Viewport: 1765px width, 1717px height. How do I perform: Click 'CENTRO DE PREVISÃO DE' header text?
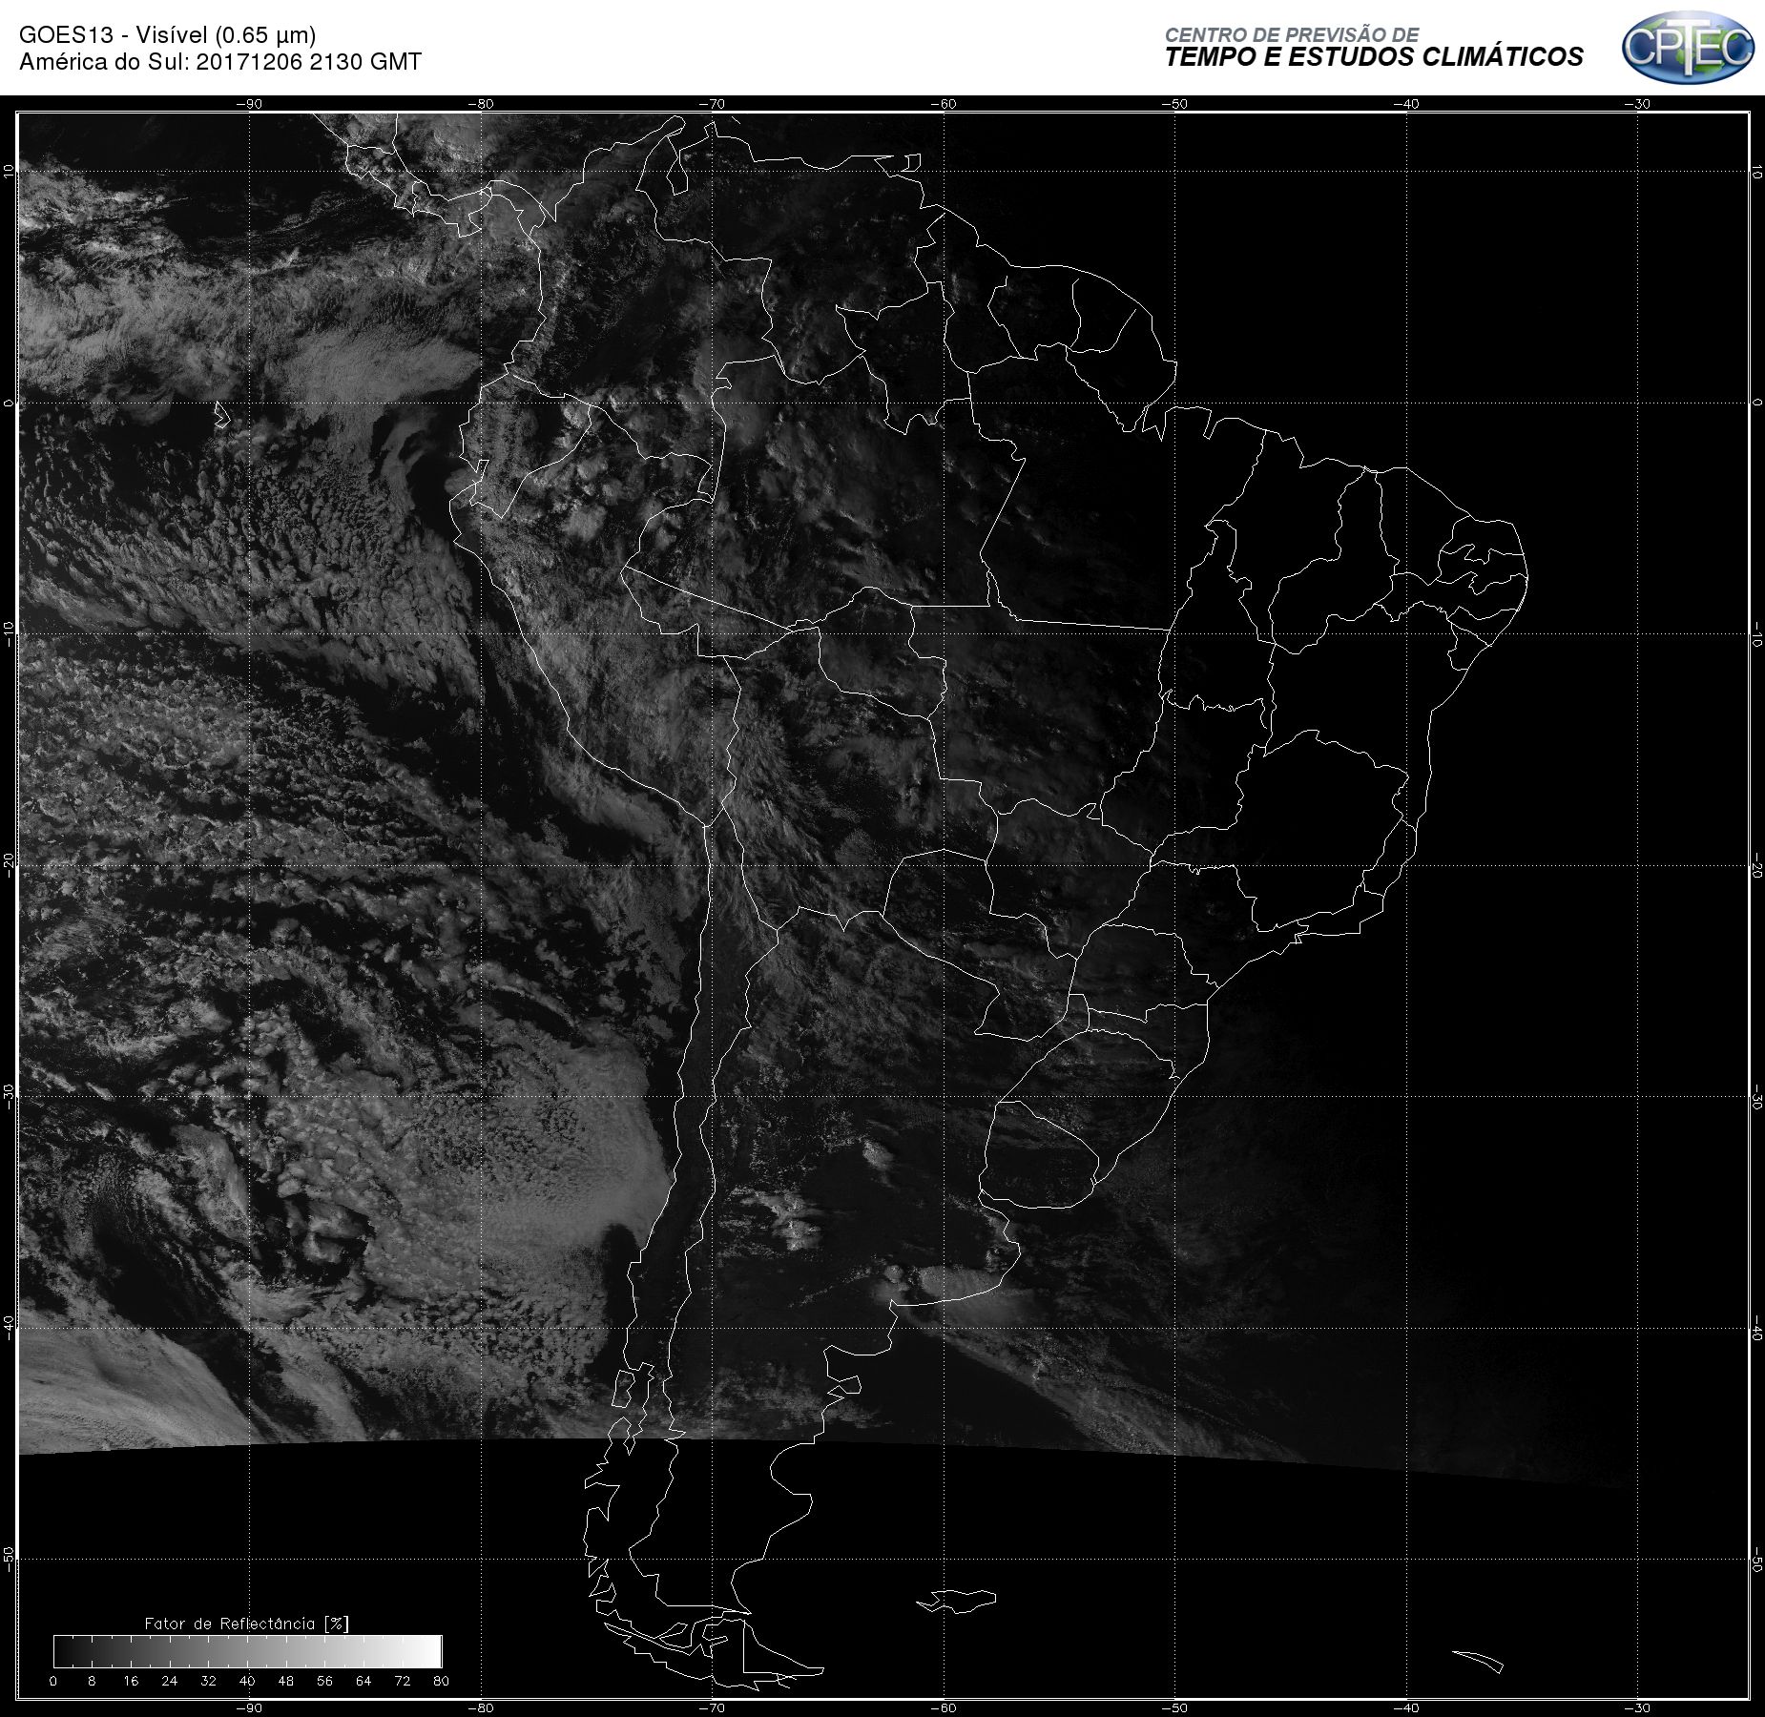point(1292,34)
